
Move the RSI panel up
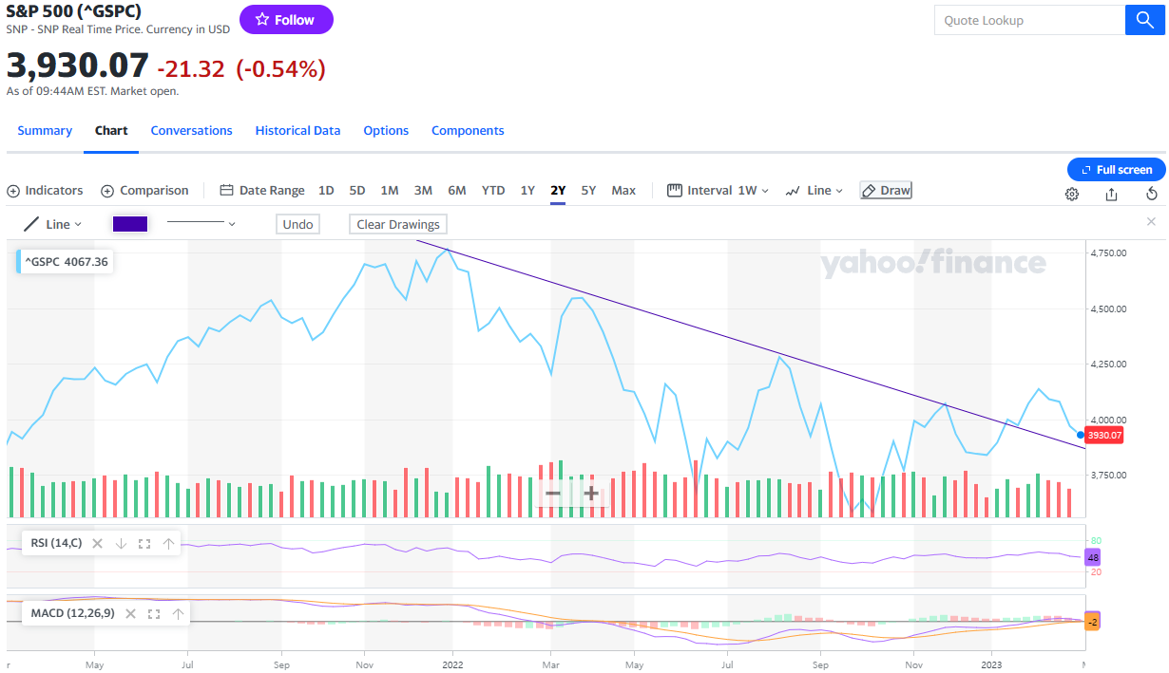point(168,544)
